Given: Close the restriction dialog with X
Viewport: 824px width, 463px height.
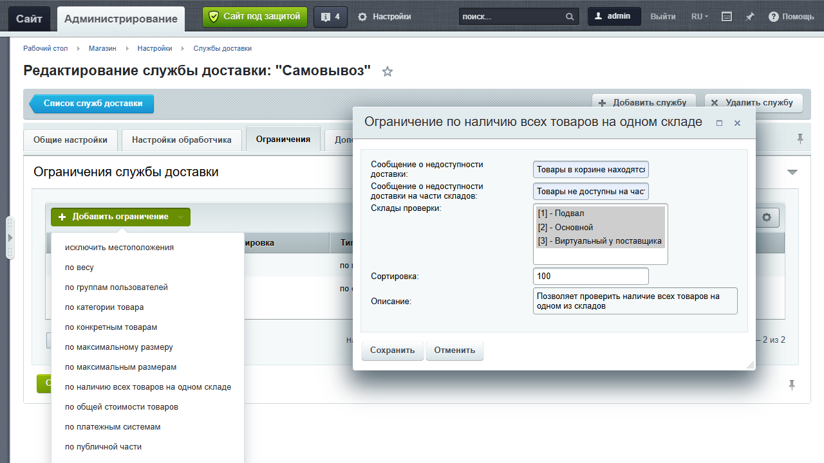Looking at the screenshot, I should pos(738,123).
